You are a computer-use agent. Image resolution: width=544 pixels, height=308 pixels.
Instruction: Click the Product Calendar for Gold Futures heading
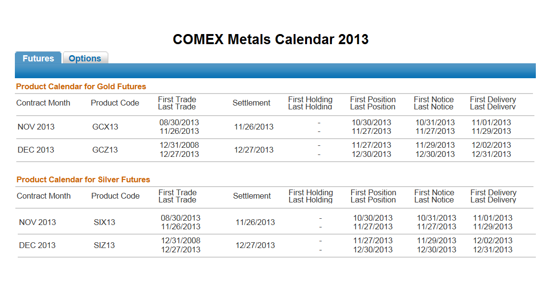pyautogui.click(x=81, y=87)
